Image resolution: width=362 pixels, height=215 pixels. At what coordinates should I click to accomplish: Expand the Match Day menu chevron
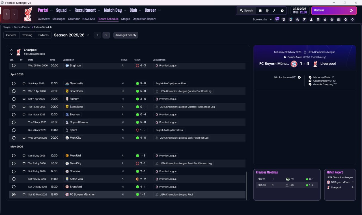click(125, 11)
